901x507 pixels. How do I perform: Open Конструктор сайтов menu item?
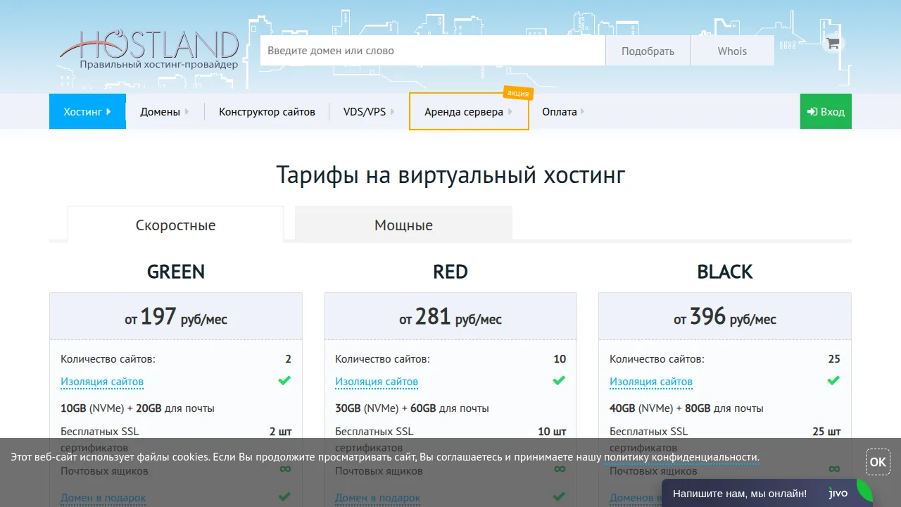point(267,111)
